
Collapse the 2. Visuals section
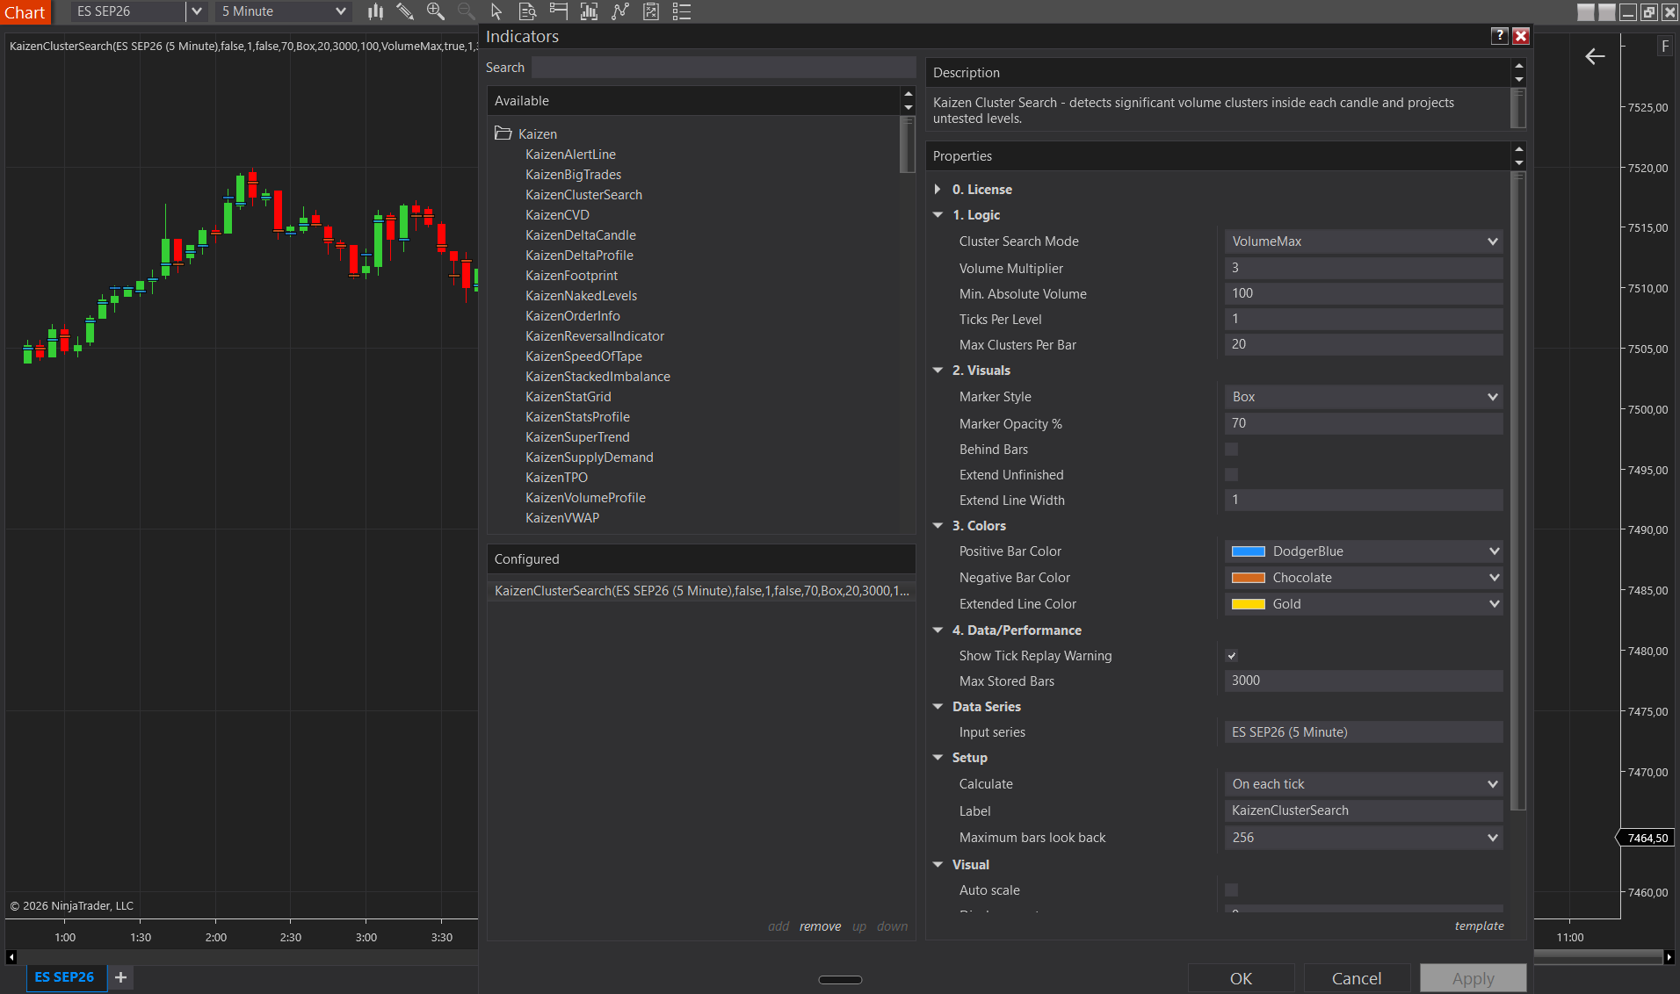coord(938,371)
